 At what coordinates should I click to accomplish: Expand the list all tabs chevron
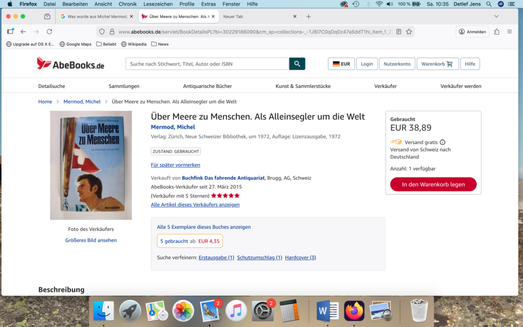pos(496,16)
